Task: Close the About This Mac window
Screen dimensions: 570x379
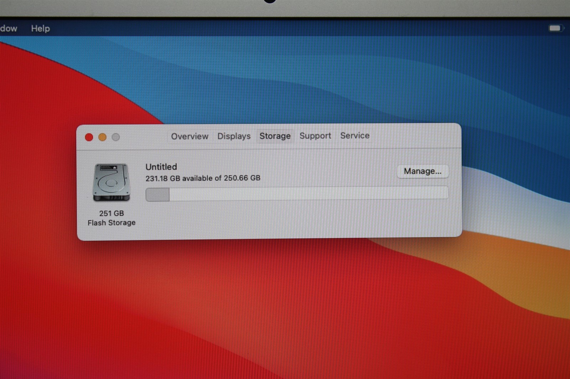Action: pos(89,137)
